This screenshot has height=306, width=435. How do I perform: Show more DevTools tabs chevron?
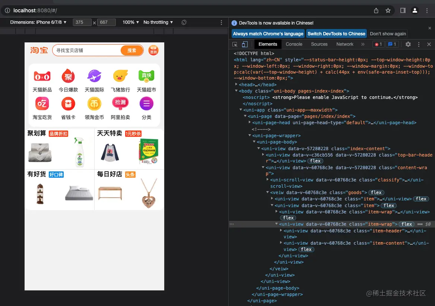tap(363, 44)
